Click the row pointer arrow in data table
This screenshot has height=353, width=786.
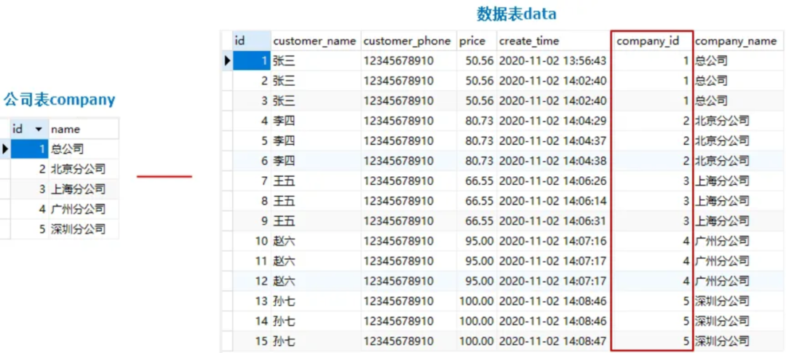click(227, 61)
